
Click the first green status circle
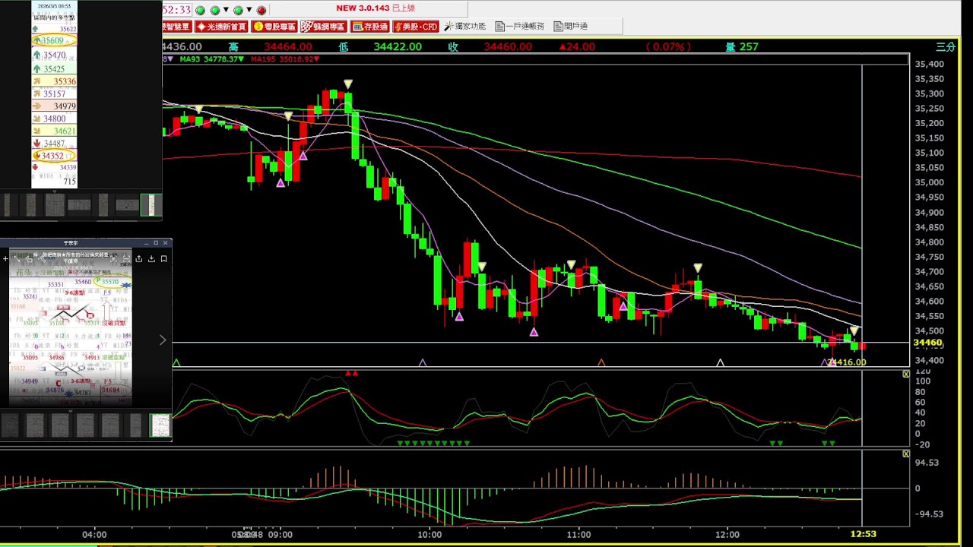[200, 10]
